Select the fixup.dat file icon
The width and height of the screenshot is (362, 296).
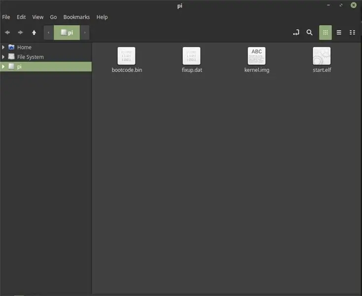(191, 56)
